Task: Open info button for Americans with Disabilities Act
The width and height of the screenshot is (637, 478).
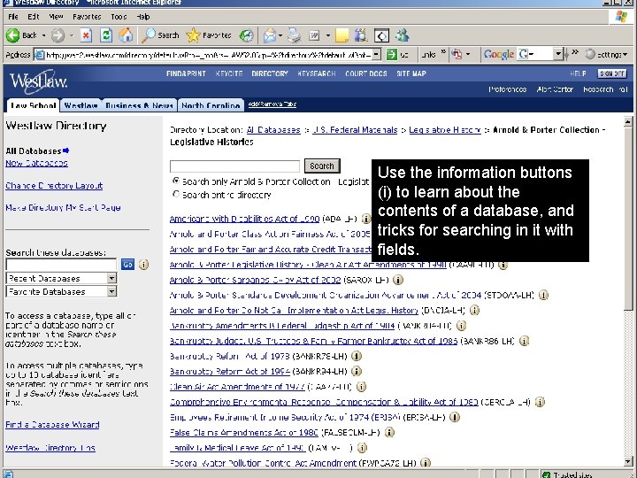Action: pyautogui.click(x=366, y=219)
